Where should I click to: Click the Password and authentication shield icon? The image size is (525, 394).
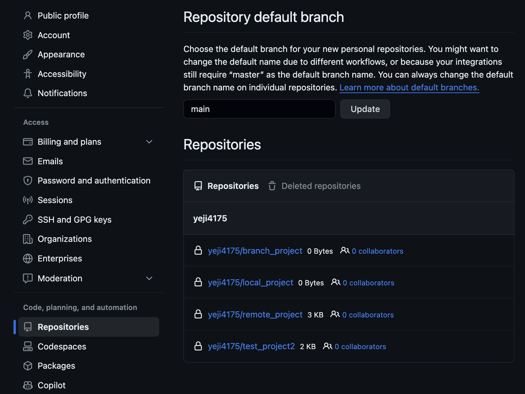point(28,181)
